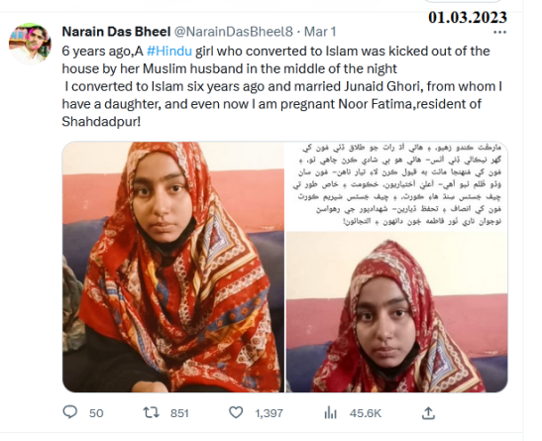Click the tweet body text to open it
542x441 pixels.
281,86
